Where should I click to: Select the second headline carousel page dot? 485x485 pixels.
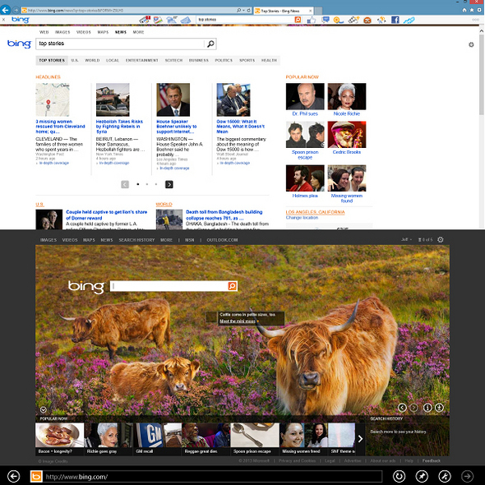pos(147,184)
